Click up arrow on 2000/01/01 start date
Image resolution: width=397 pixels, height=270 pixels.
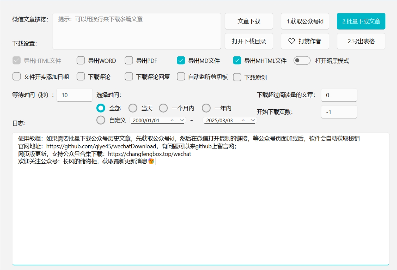coord(172,120)
